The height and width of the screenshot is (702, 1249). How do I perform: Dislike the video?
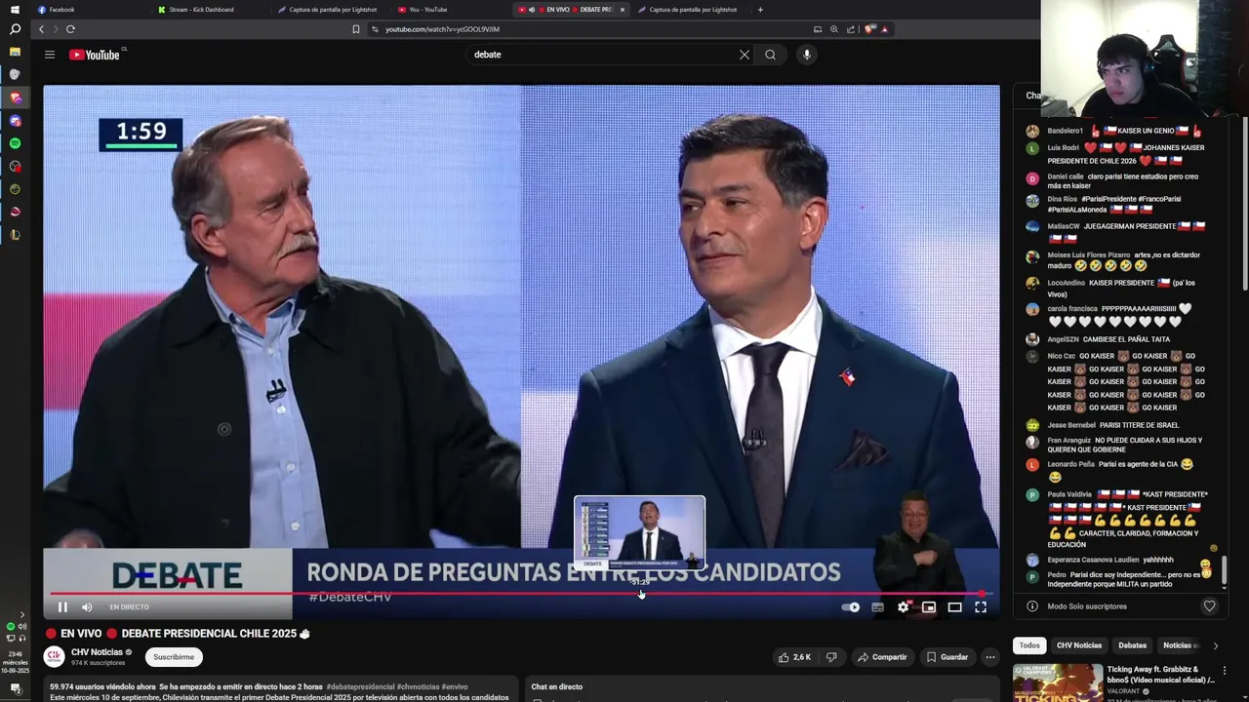pos(830,657)
